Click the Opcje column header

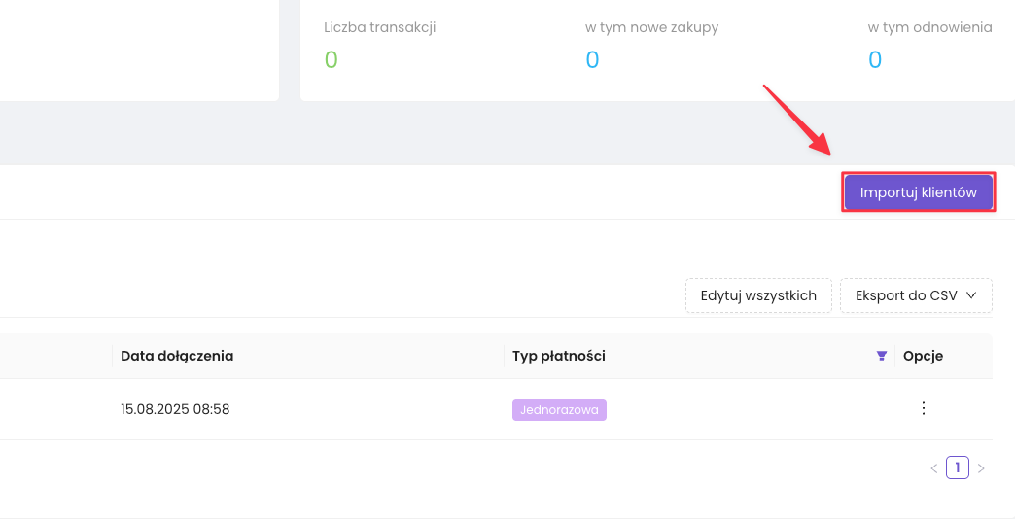pyautogui.click(x=923, y=356)
